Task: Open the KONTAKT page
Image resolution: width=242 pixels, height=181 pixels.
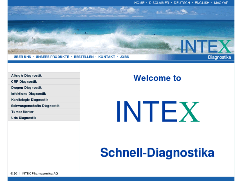Action: [x=107, y=57]
